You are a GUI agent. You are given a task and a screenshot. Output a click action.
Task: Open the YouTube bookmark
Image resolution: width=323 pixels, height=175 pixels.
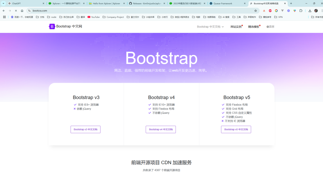pos(94,17)
